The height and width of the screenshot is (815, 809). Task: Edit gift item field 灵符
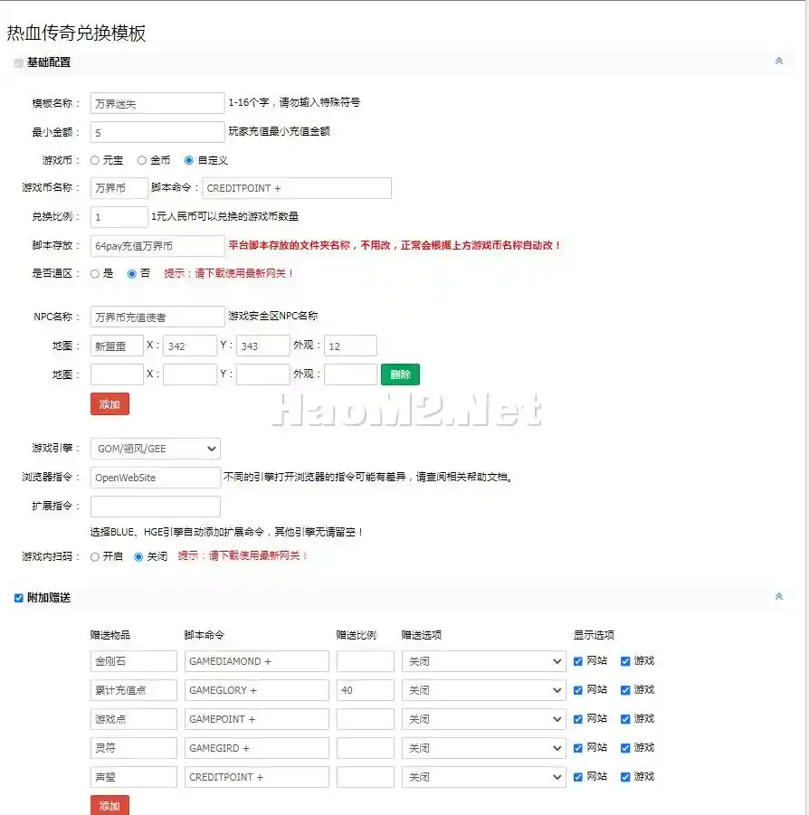click(134, 748)
